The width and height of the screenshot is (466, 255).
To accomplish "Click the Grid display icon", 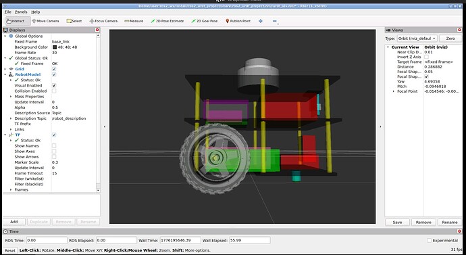I will 11,69.
